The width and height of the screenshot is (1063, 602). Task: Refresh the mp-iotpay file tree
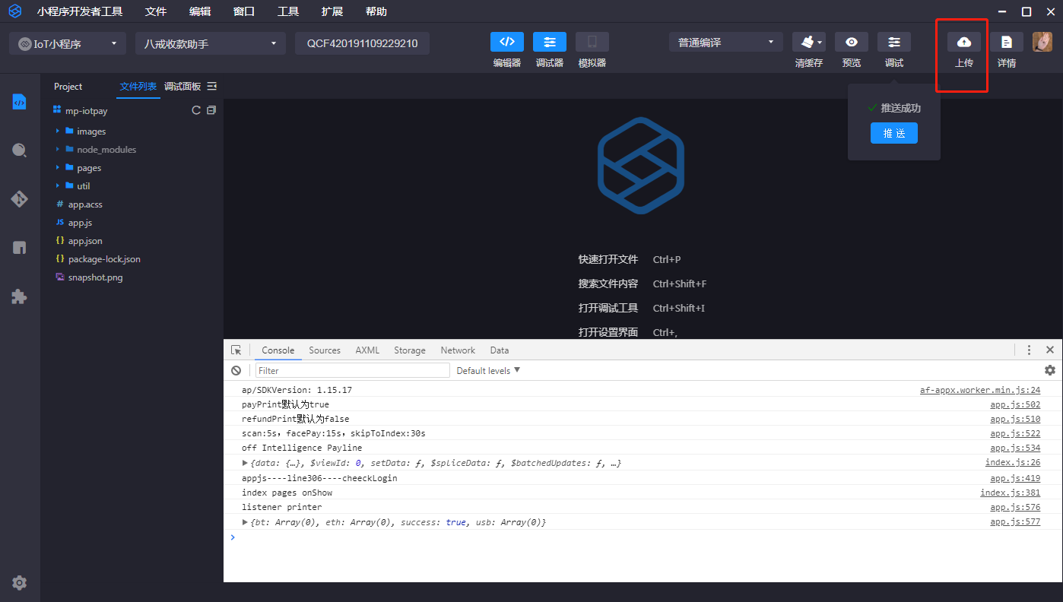(196, 110)
